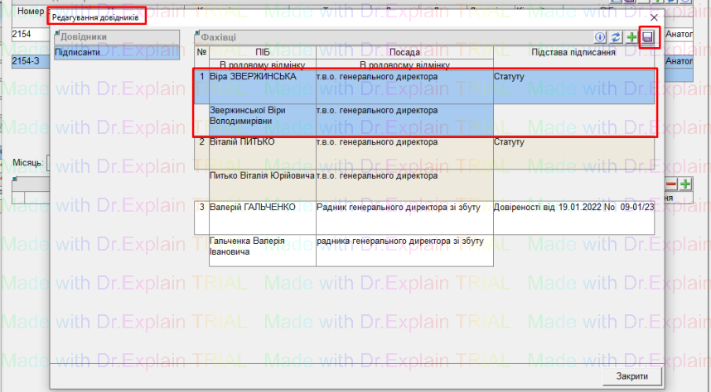The image size is (711, 392).
Task: Click Радник генерального директора зі збуту cell
Action: click(404, 207)
